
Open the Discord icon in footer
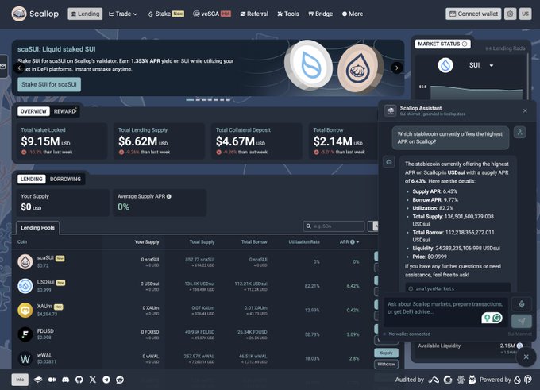tap(65, 380)
